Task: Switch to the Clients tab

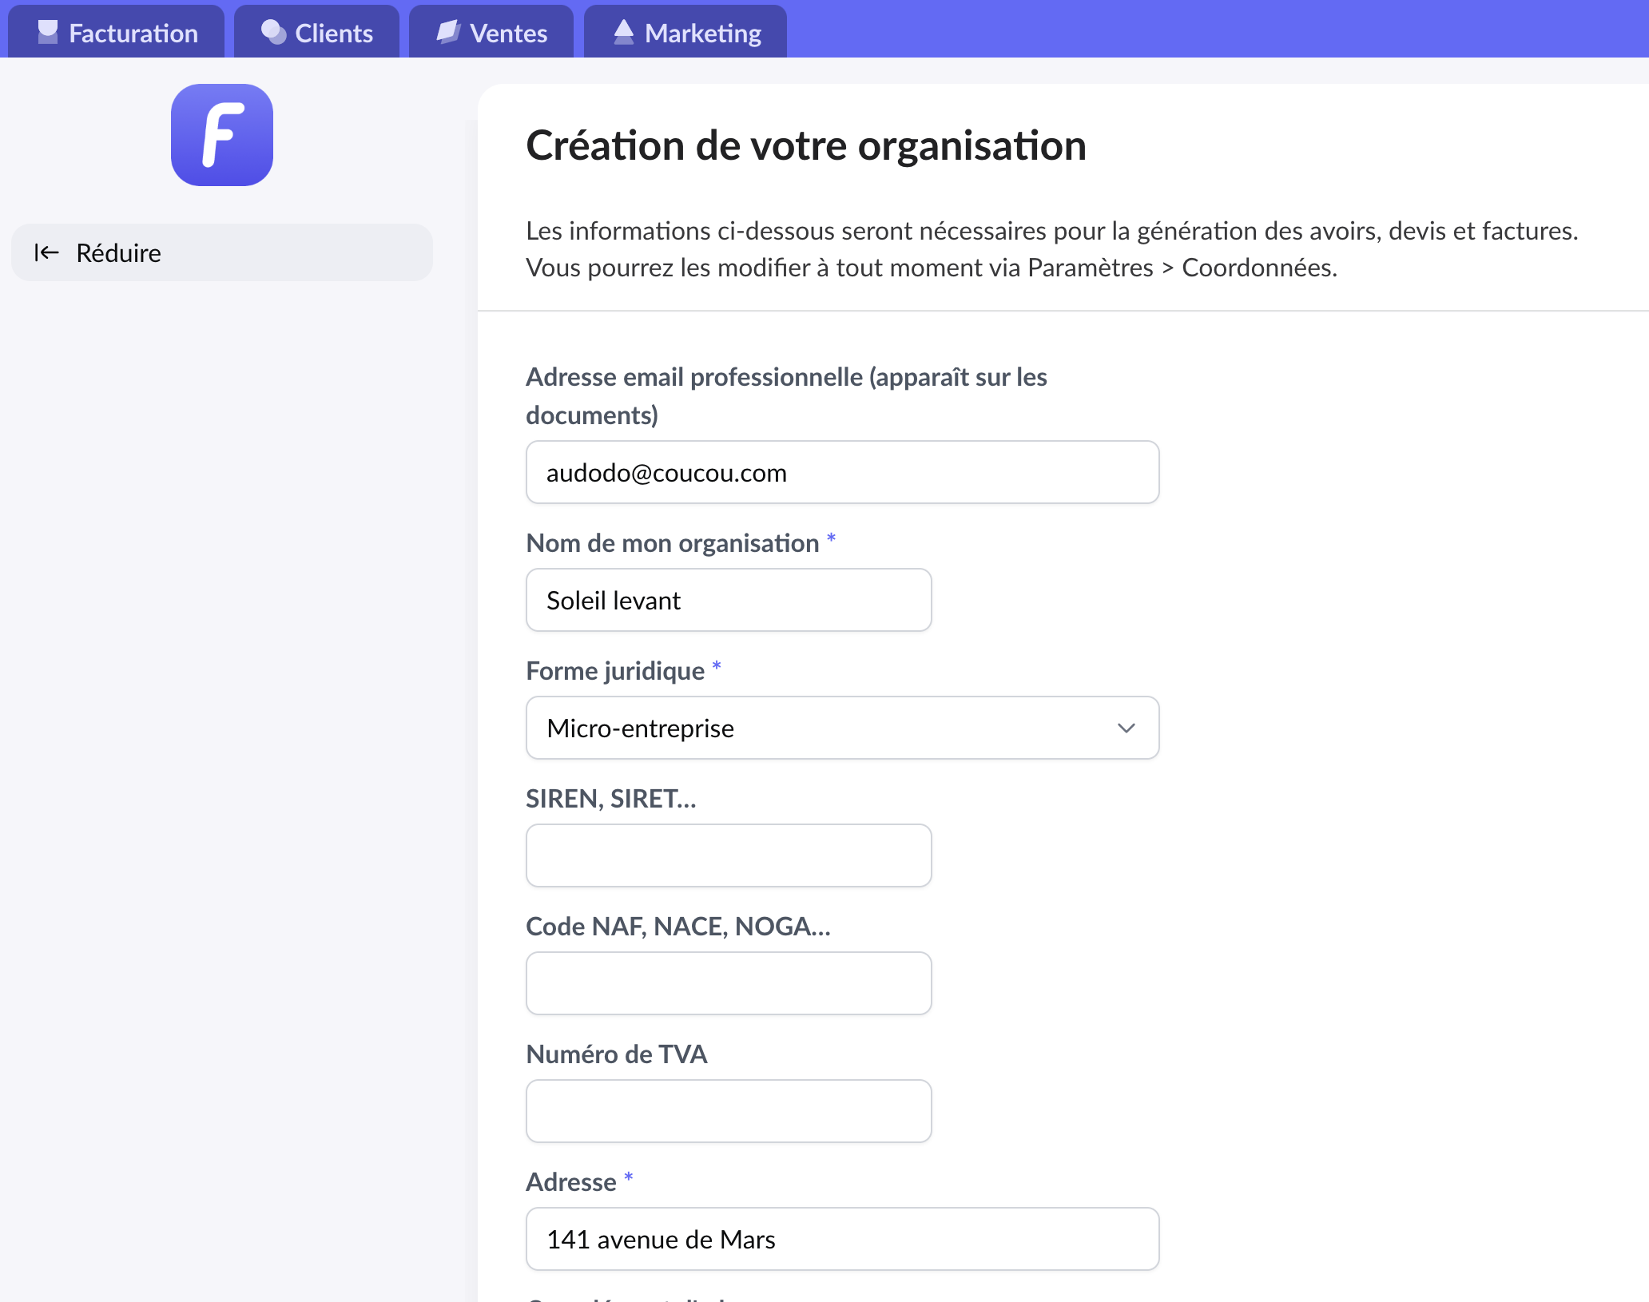Action: click(318, 33)
